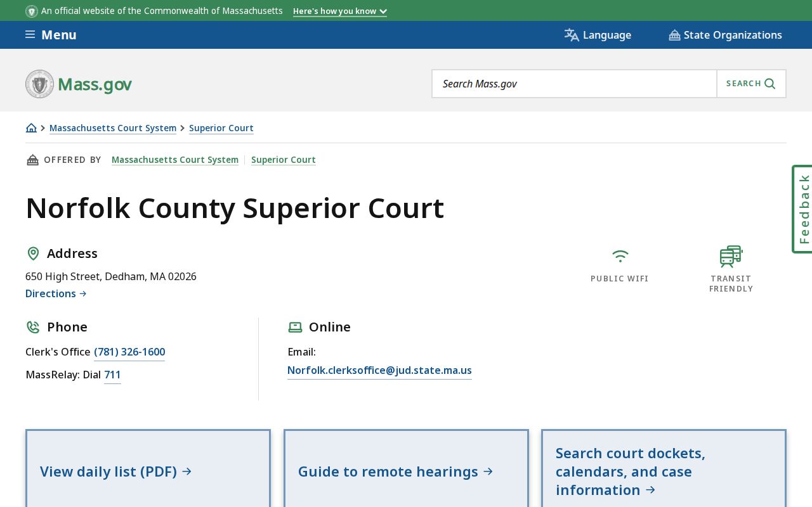Open Search court dockets, calendars card
The image size is (812, 507).
click(x=664, y=469)
